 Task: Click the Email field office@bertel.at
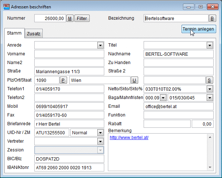coord(179,106)
